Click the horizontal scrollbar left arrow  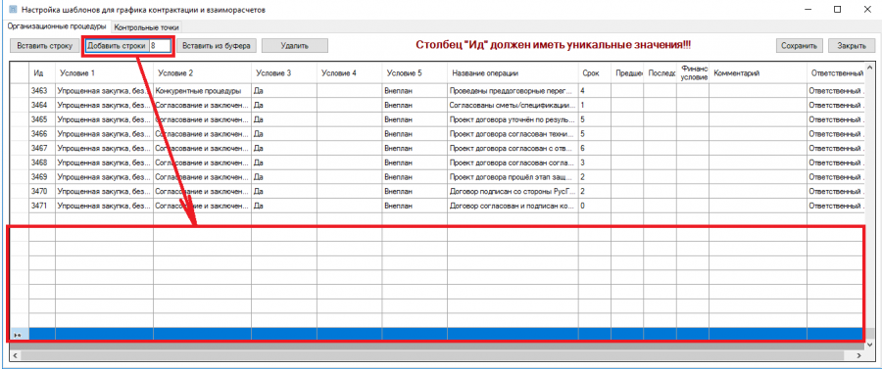15,356
